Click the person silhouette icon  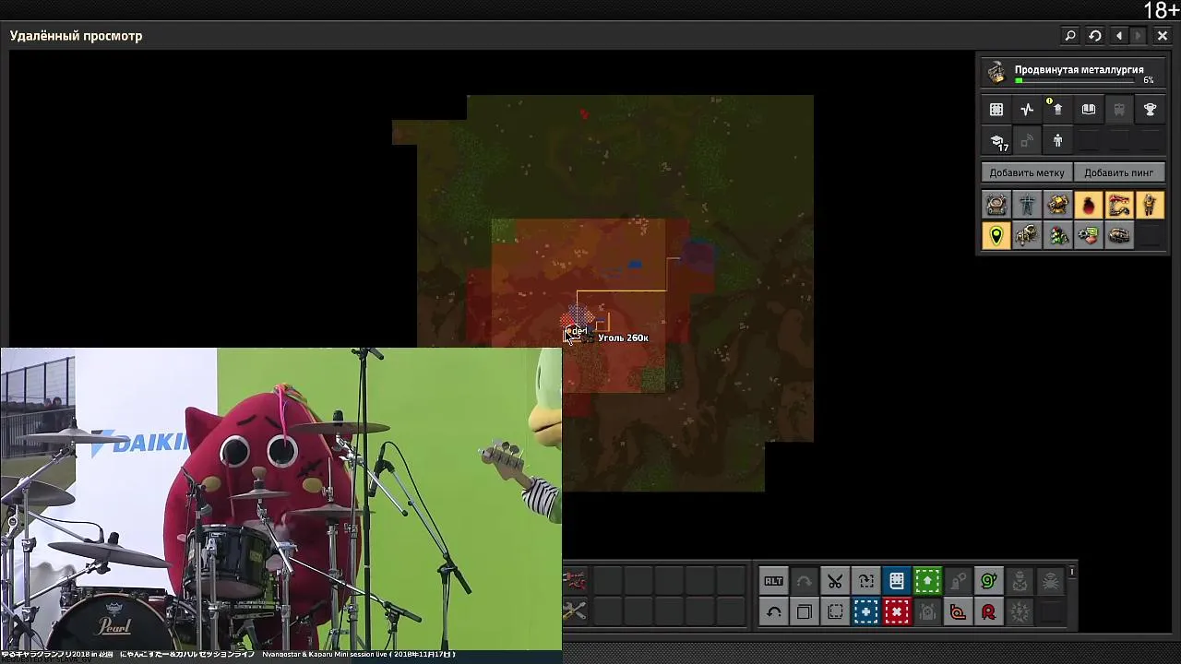(1057, 141)
